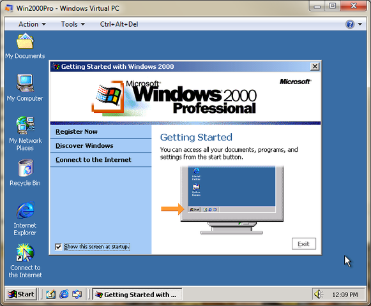Click the Virtual PC title bar icon
This screenshot has height=306, width=371.
[x=9, y=8]
